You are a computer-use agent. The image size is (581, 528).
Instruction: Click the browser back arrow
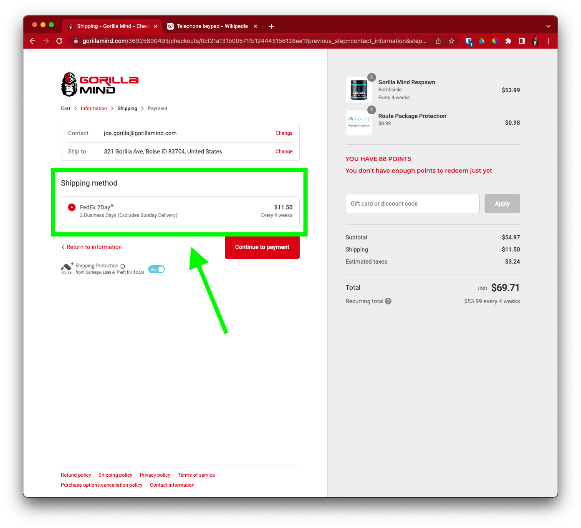(x=33, y=41)
